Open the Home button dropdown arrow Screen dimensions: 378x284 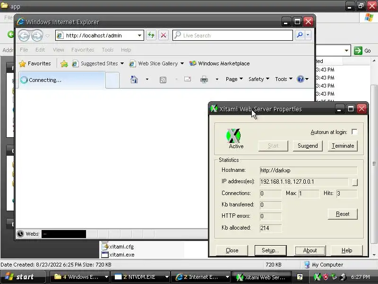147,79
